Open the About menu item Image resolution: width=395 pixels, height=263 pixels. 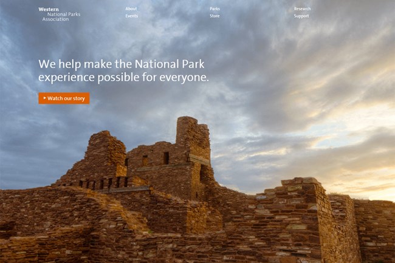point(131,9)
